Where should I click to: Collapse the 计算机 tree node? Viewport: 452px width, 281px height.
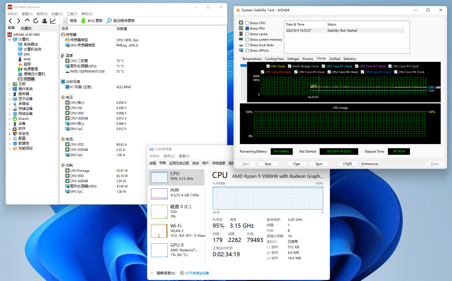[x=10, y=39]
